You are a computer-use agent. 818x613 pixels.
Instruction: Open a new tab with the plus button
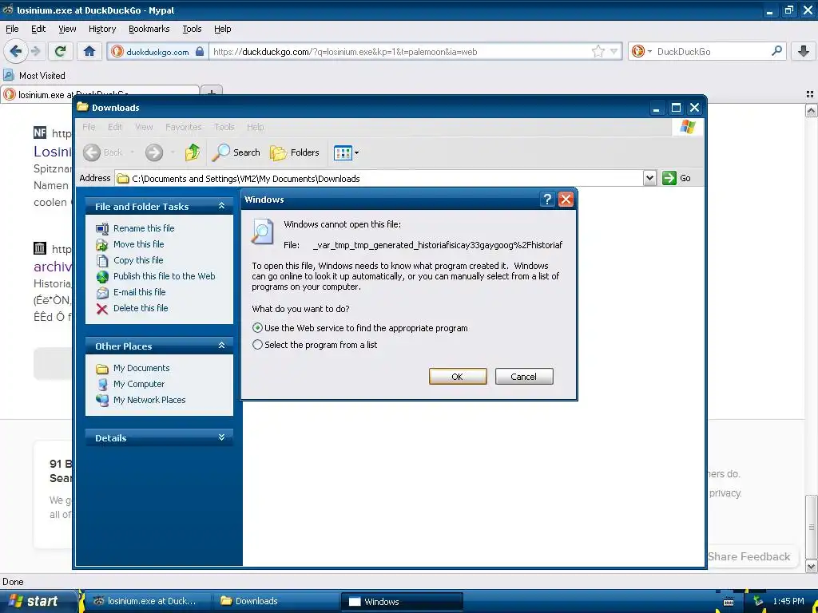[212, 93]
